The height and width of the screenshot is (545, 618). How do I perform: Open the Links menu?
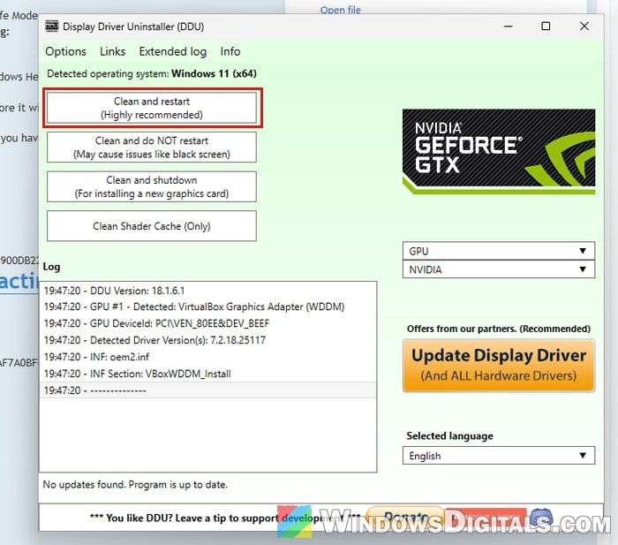click(112, 51)
